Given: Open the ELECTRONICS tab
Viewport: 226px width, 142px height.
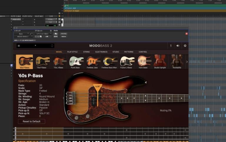Looking at the screenshot, I should pyautogui.click(x=101, y=52).
